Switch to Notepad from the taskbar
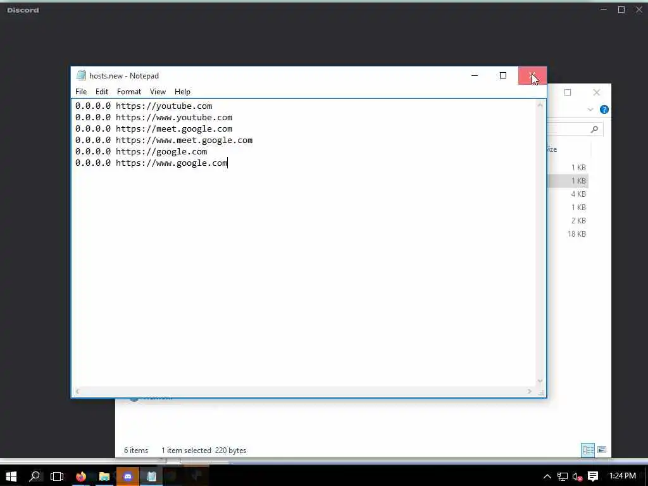The height and width of the screenshot is (486, 648). point(151,476)
